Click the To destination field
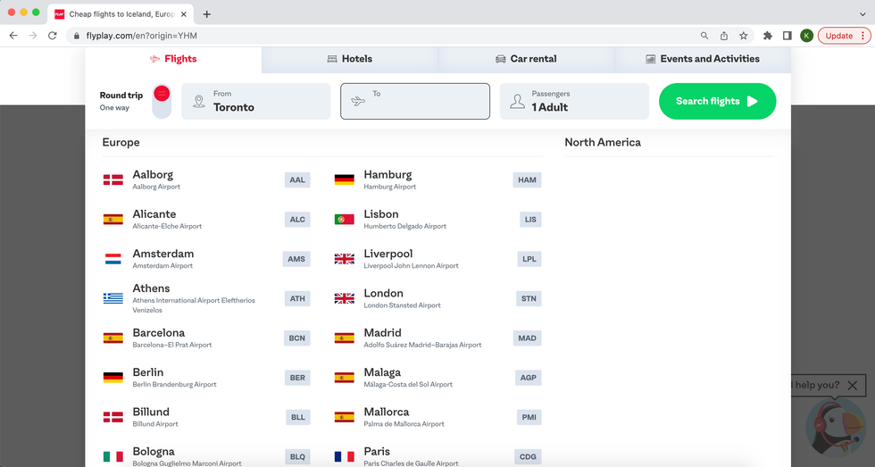This screenshot has height=467, width=875. pos(415,101)
